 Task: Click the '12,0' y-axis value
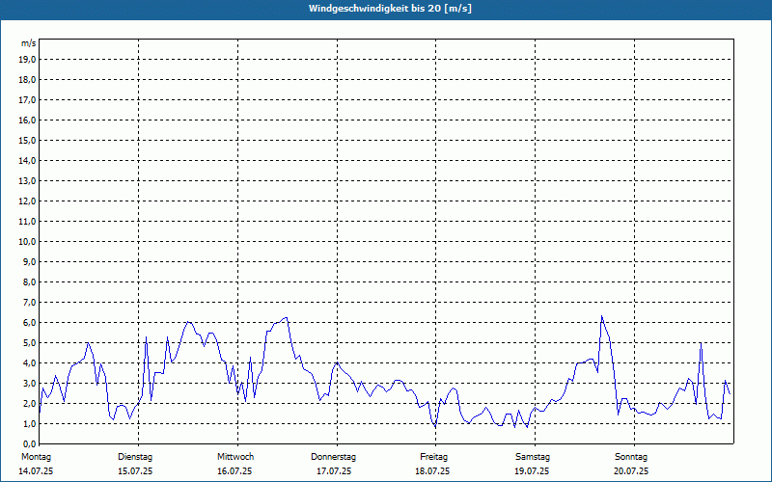click(28, 201)
